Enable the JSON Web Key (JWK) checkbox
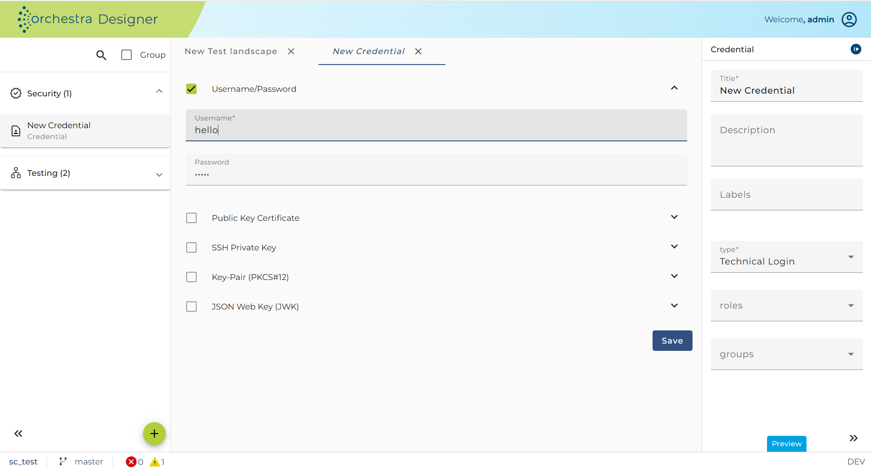This screenshot has height=469, width=871. click(192, 307)
